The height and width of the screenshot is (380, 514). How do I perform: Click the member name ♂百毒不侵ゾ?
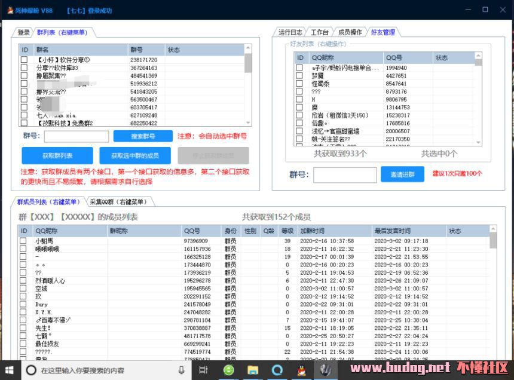point(53,320)
